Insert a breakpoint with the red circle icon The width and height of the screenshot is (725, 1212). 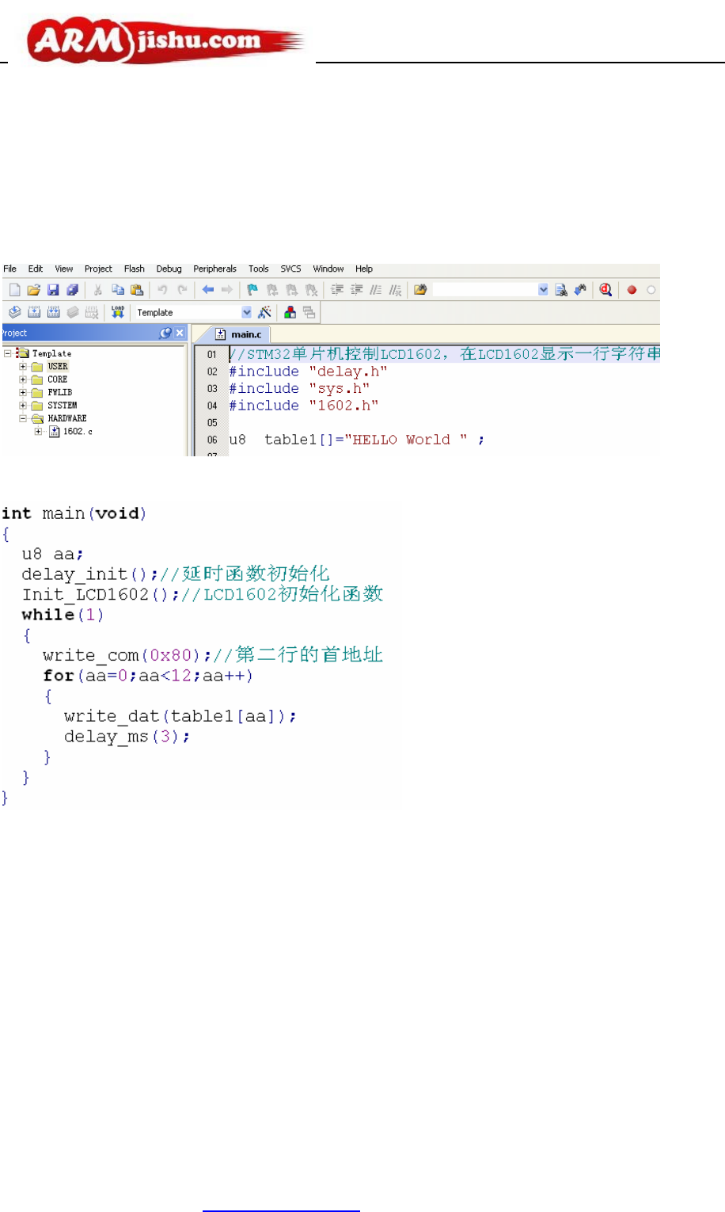tap(632, 290)
